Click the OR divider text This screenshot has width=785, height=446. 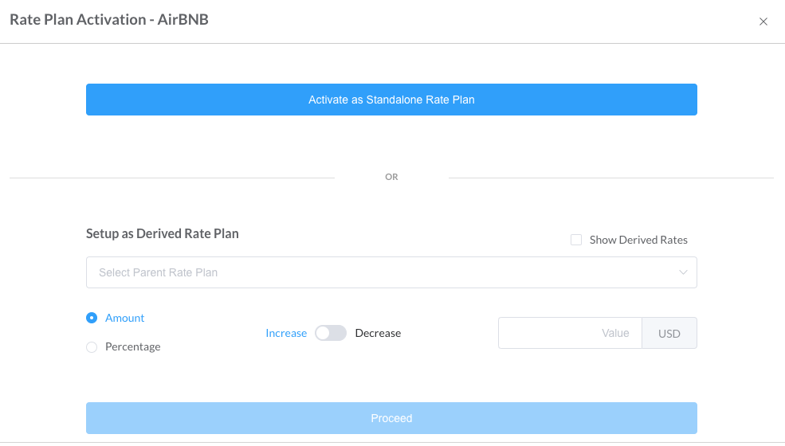click(391, 177)
